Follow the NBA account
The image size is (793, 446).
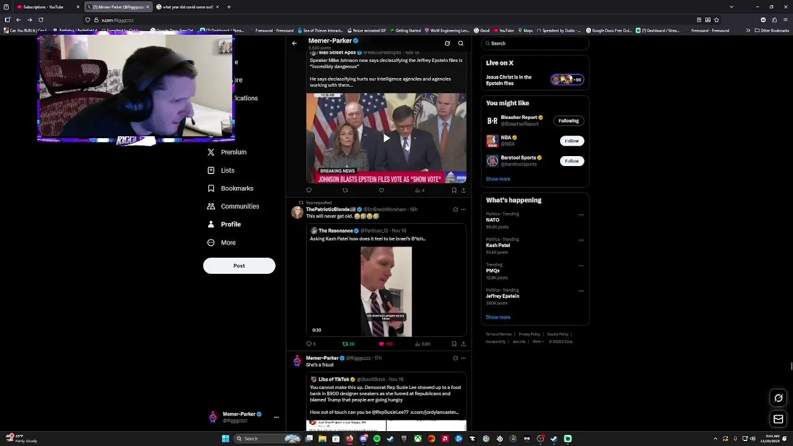tap(571, 141)
